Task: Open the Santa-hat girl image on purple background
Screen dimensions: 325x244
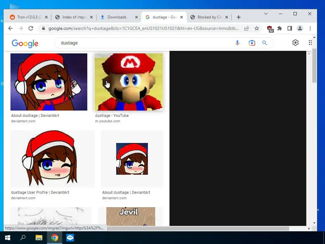Action: coord(49,82)
